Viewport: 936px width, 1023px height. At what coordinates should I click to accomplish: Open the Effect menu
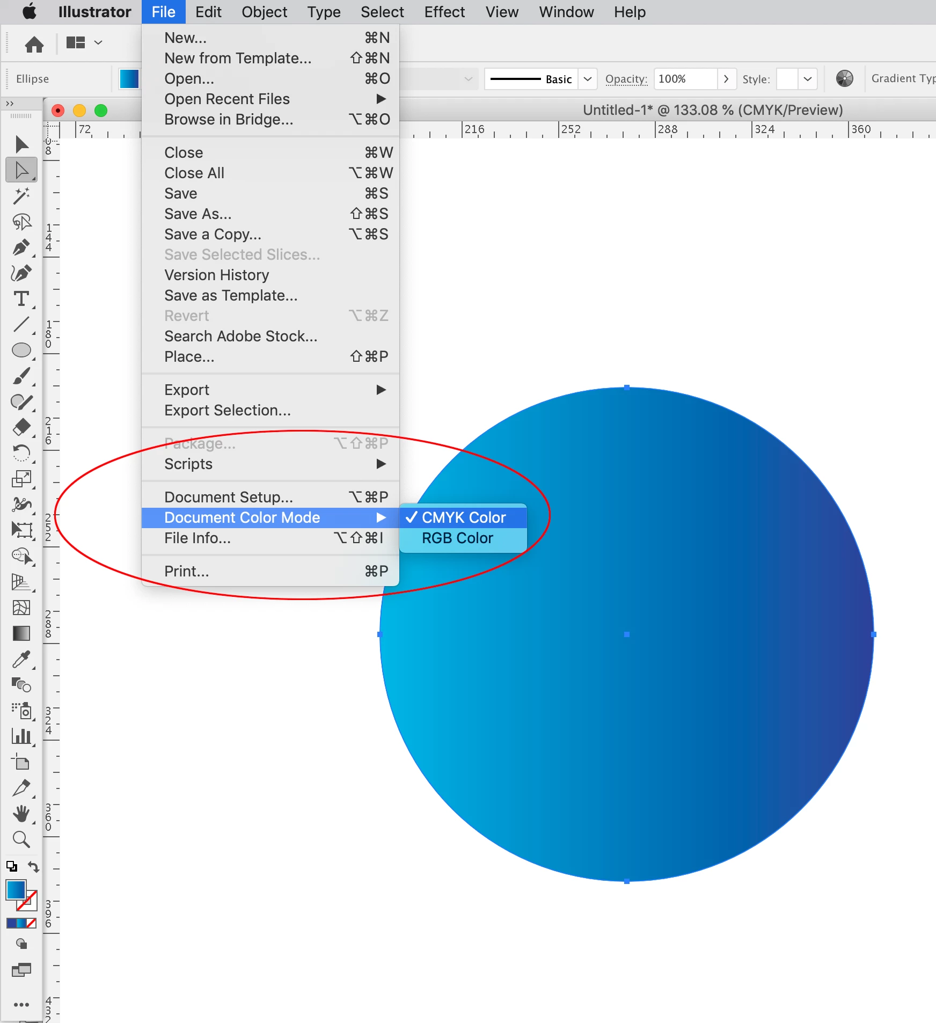pyautogui.click(x=444, y=12)
